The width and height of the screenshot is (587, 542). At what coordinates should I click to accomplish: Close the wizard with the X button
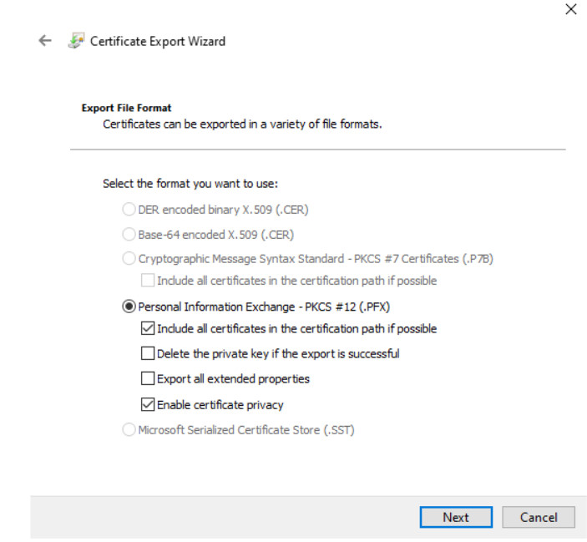point(571,9)
